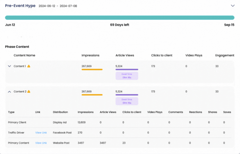
Task: Click the teal phase progress bar
Action: pyautogui.click(x=120, y=18)
